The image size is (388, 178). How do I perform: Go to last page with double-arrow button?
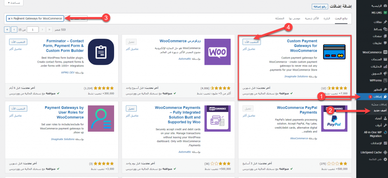(x=7, y=30)
